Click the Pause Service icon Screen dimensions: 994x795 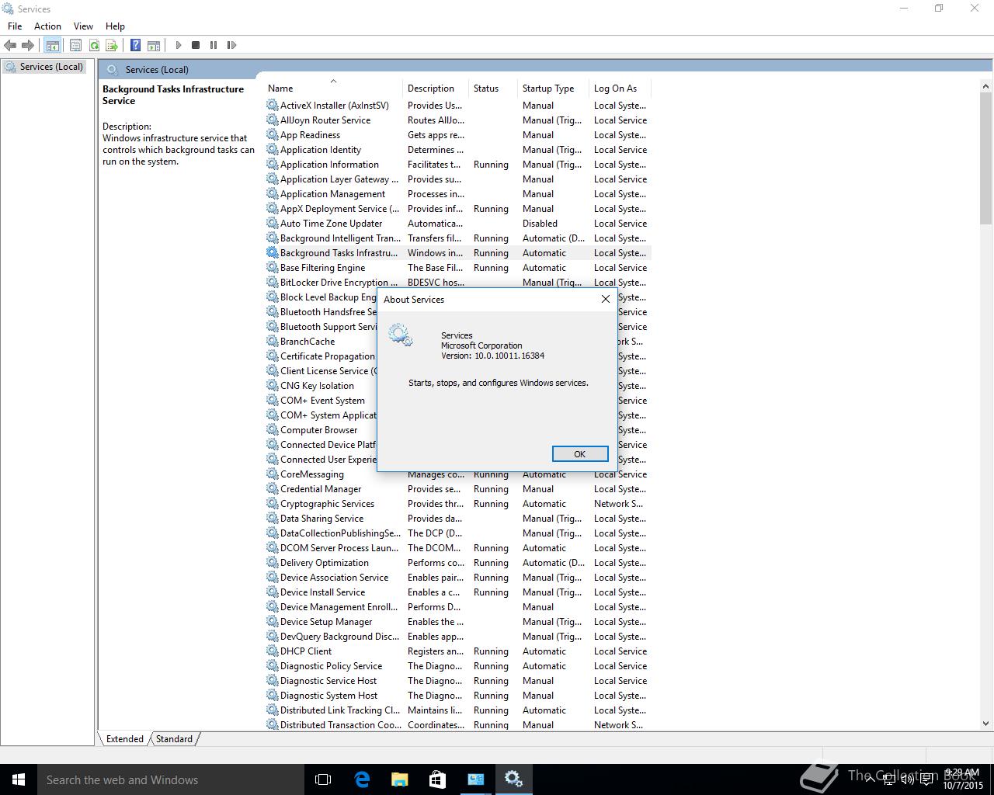[x=214, y=45]
